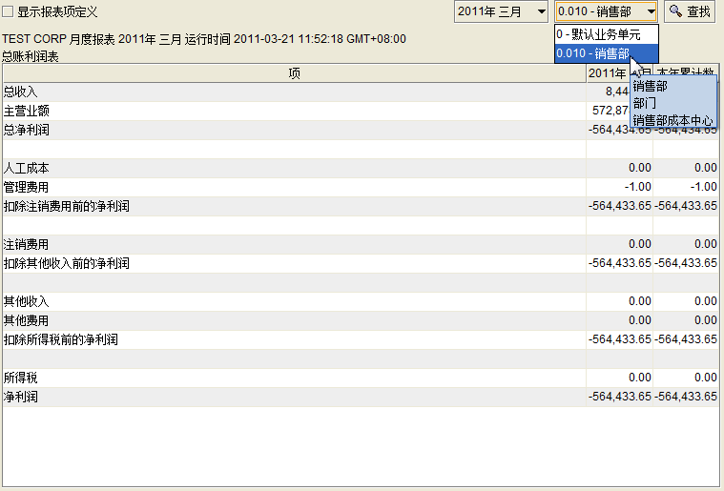The image size is (724, 491).
Task: Click the 所得税 row label
Action: (21, 378)
